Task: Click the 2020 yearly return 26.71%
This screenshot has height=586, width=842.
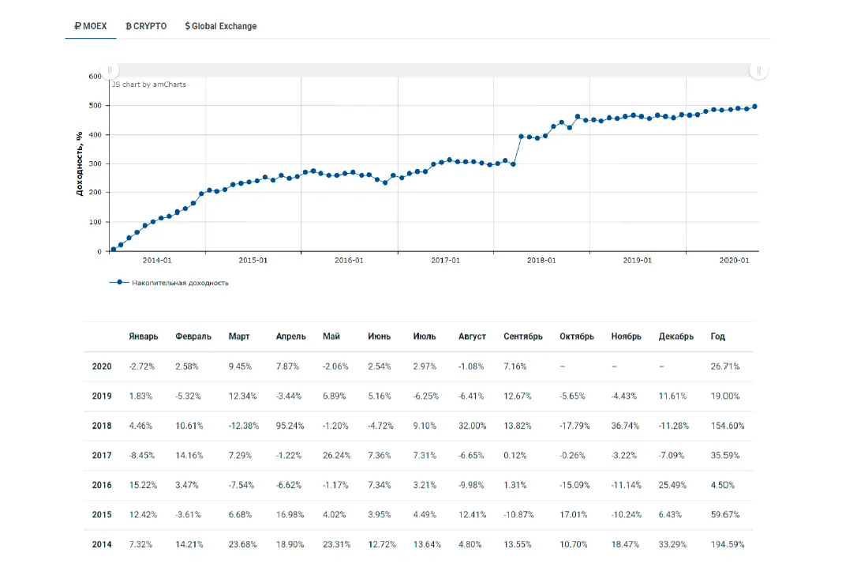Action: pyautogui.click(x=725, y=366)
